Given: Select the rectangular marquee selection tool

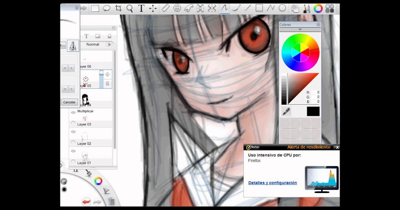Looking at the screenshot, I should coord(95,8).
